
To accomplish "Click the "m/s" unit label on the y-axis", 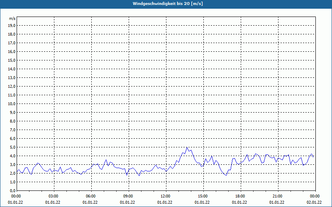I will pos(12,19).
